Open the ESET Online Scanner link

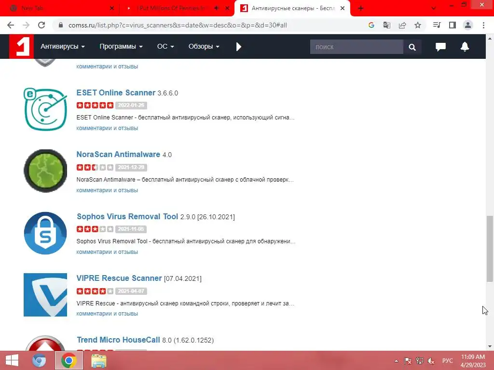[116, 93]
